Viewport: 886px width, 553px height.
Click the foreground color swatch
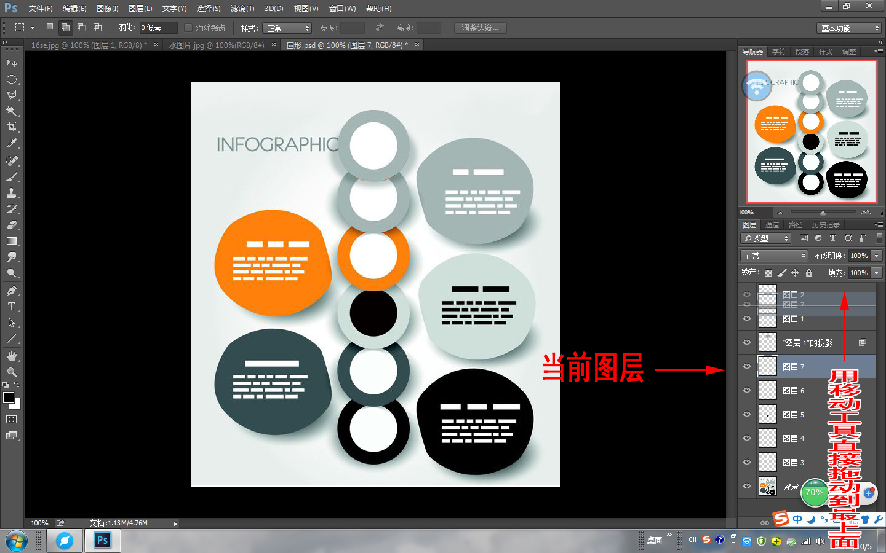coord(8,398)
